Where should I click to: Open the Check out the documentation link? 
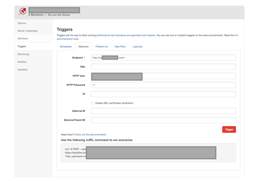[90, 135]
